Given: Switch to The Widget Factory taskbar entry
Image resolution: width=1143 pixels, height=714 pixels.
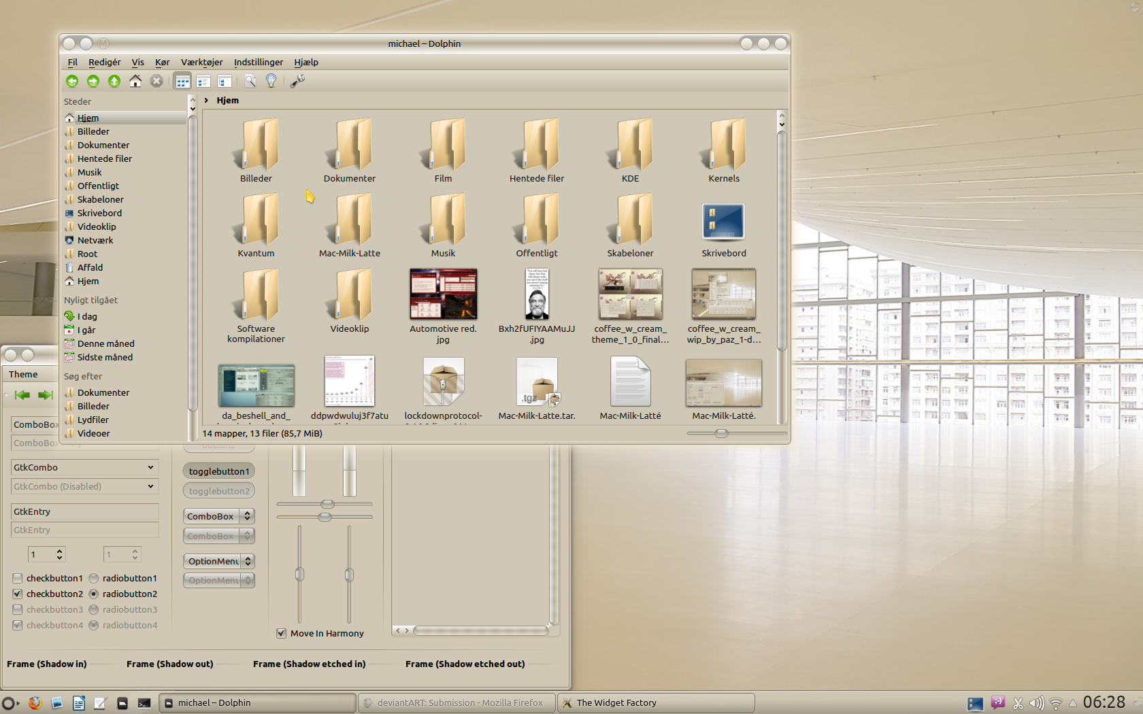Looking at the screenshot, I should pos(656,703).
